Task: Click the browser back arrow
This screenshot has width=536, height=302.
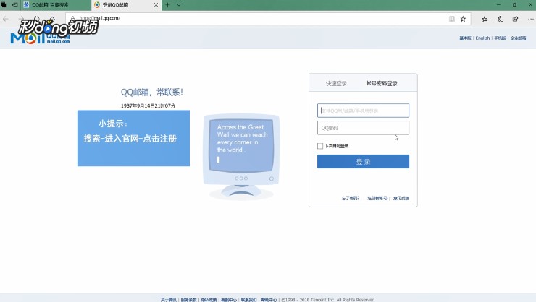Action: (6, 19)
